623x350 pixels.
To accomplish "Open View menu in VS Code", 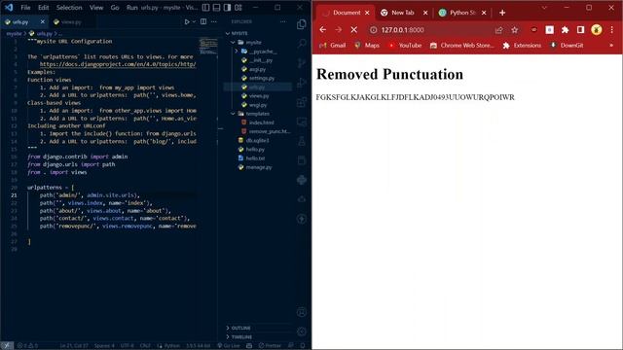I will click(96, 8).
